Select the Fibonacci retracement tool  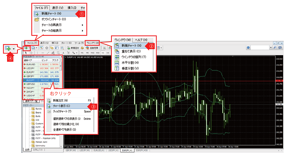point(58,53)
